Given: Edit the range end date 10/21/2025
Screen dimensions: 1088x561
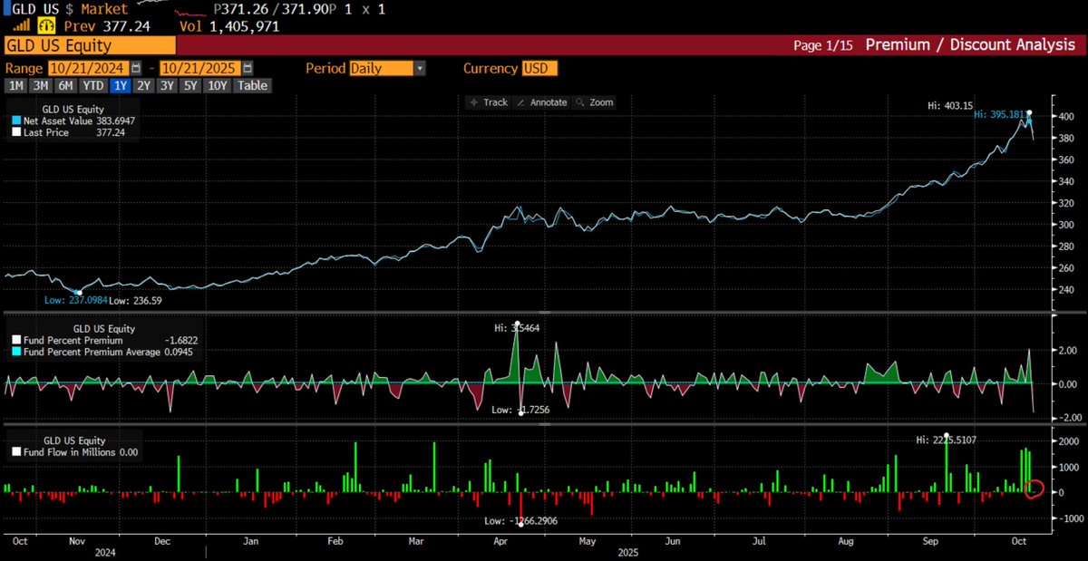Looking at the screenshot, I should [x=200, y=68].
